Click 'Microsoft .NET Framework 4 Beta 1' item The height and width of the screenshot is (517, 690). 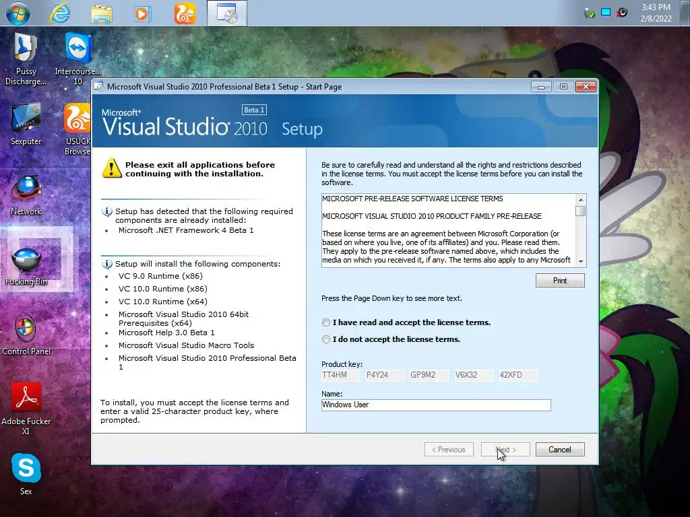186,230
